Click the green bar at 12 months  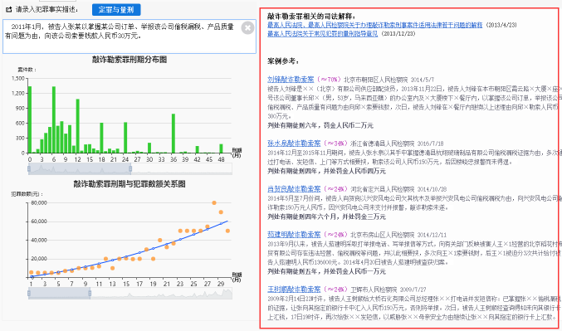(x=78, y=126)
